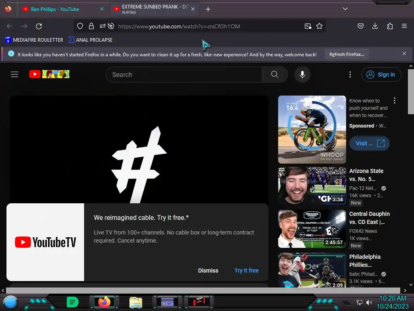Image resolution: width=414 pixels, height=311 pixels.
Task: Go back using the back arrow
Action: coord(10,26)
